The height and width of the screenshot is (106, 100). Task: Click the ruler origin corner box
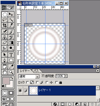point(19,8)
